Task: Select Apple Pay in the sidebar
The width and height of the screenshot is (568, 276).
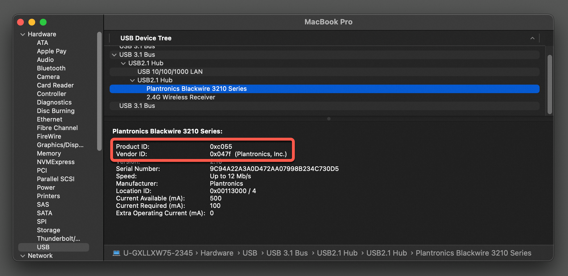Action: pyautogui.click(x=51, y=51)
